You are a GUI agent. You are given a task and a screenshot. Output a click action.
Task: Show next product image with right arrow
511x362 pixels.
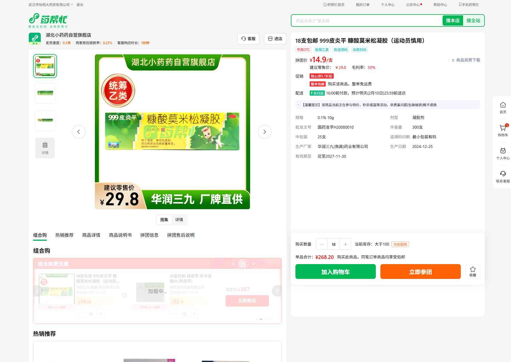point(264,132)
